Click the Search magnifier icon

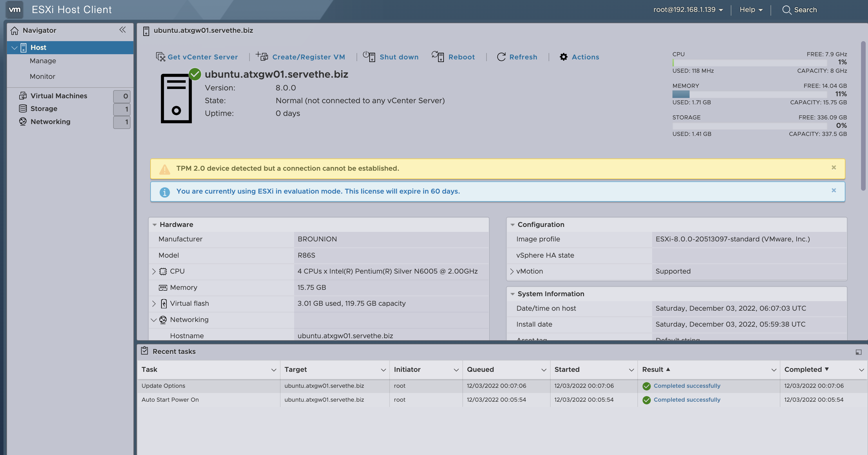tap(786, 10)
